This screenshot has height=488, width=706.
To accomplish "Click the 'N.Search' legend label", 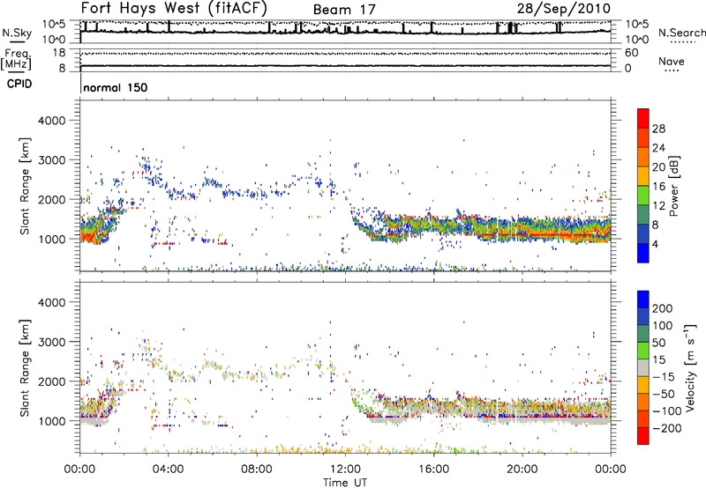I will [x=681, y=33].
